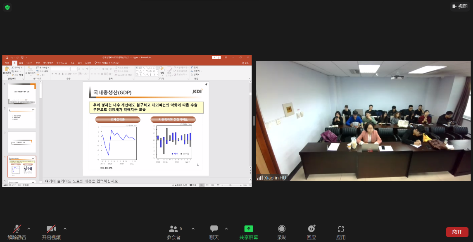Open the chat panel

(214, 230)
